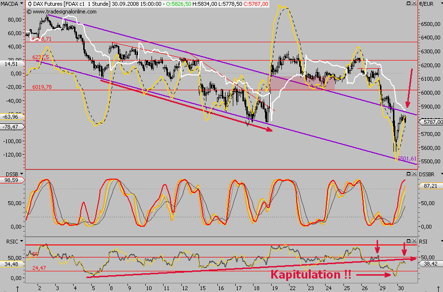443x292 pixels.
Task: Select the 87,21 DSSBR value tag
Action: [430, 186]
